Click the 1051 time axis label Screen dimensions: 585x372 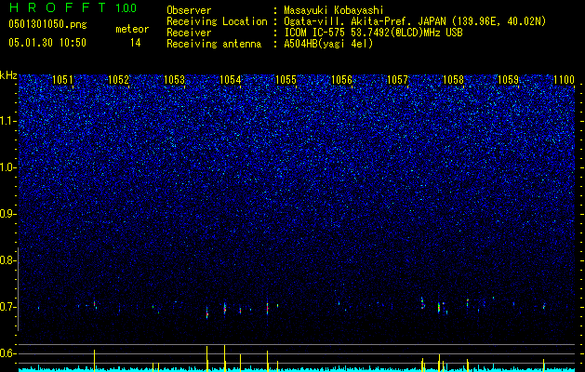[x=62, y=80]
